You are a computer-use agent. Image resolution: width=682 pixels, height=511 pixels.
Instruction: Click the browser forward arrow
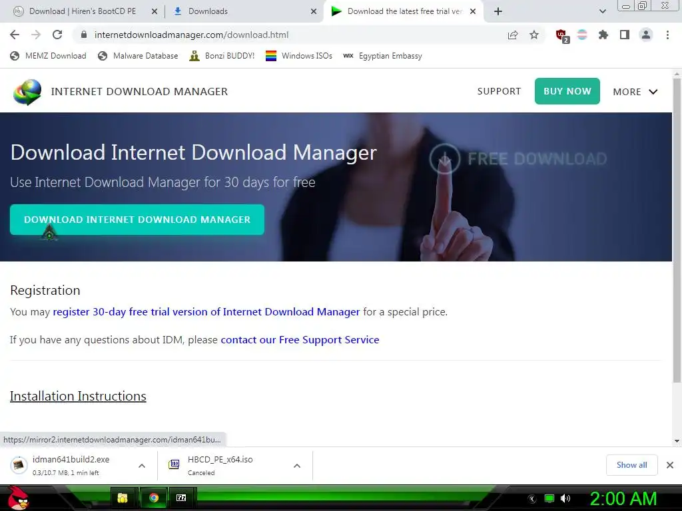tap(36, 35)
